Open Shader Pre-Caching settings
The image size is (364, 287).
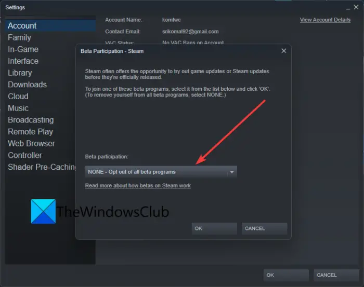(42, 167)
